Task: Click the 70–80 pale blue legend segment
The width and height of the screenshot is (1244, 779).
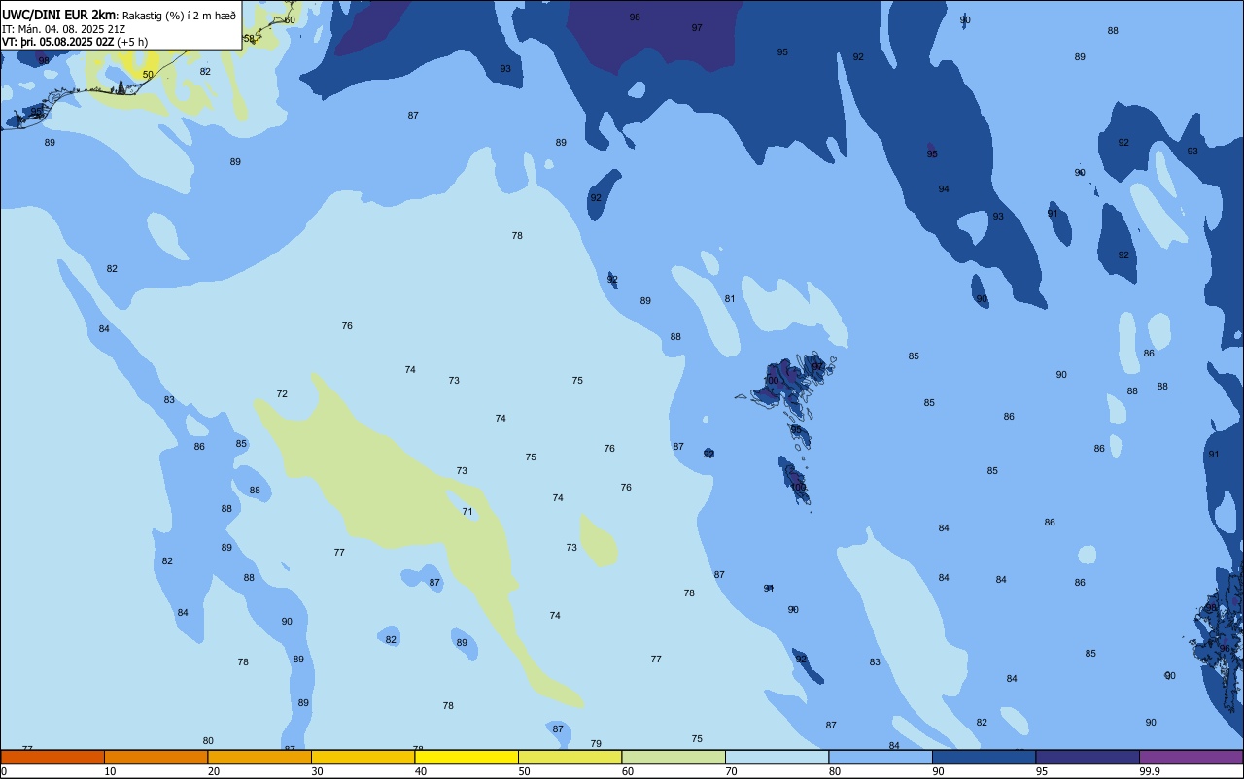Action: point(777,757)
